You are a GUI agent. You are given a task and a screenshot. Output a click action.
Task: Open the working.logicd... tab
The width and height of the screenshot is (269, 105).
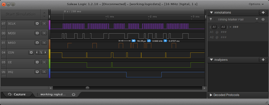[53, 94]
